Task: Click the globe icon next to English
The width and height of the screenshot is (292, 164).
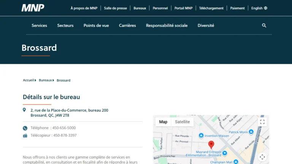Action: (x=265, y=8)
